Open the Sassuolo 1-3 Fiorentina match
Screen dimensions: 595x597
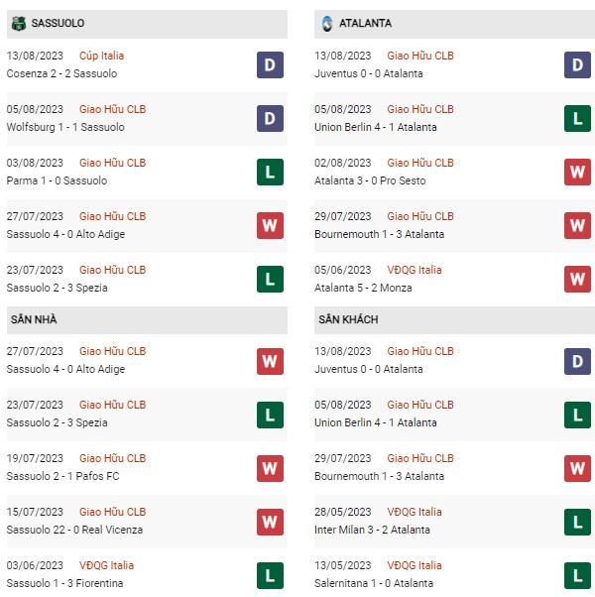point(64,583)
